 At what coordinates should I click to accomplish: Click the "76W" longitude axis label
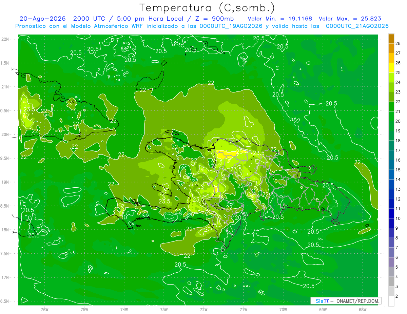pos(44,309)
